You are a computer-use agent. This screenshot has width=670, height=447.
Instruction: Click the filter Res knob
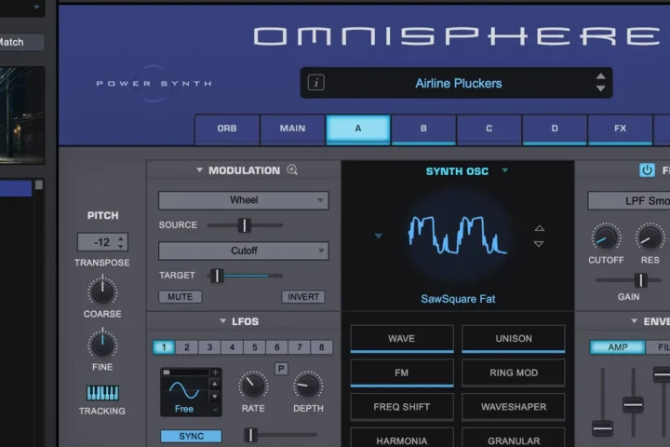point(650,237)
